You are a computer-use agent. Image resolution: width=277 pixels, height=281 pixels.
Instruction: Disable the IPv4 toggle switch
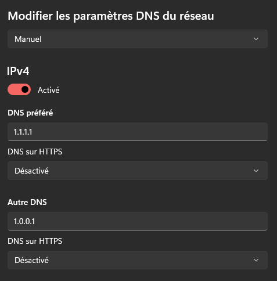pos(19,89)
